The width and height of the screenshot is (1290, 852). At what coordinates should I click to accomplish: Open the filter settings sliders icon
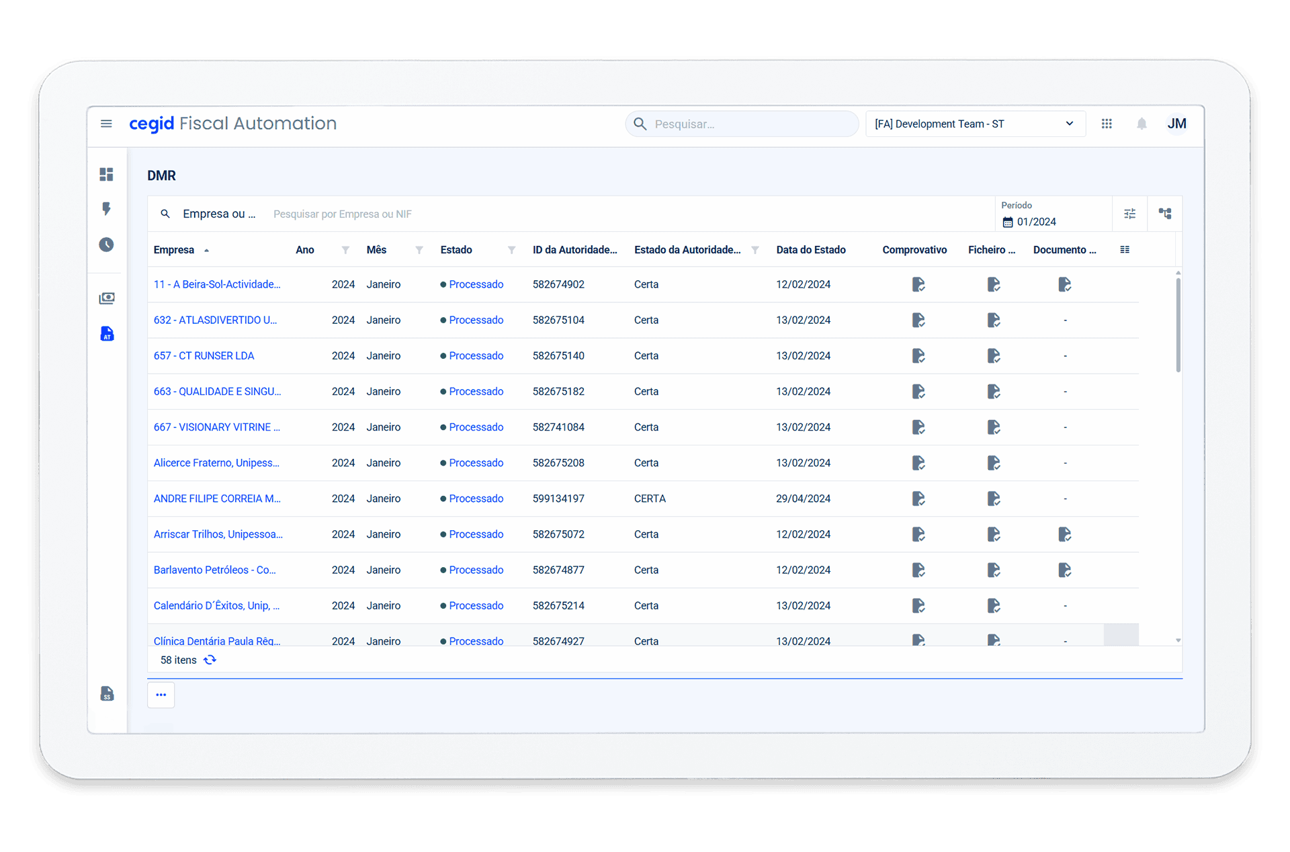tap(1130, 214)
